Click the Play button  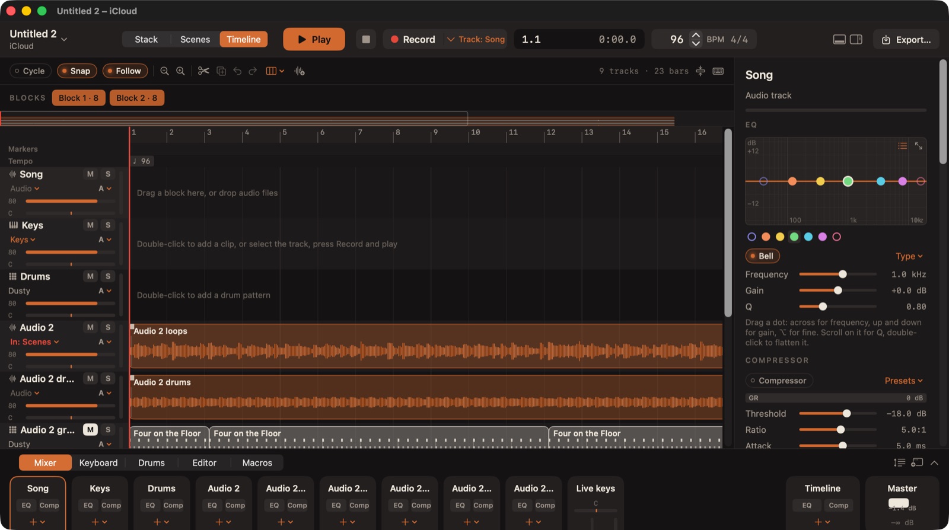[x=314, y=39]
